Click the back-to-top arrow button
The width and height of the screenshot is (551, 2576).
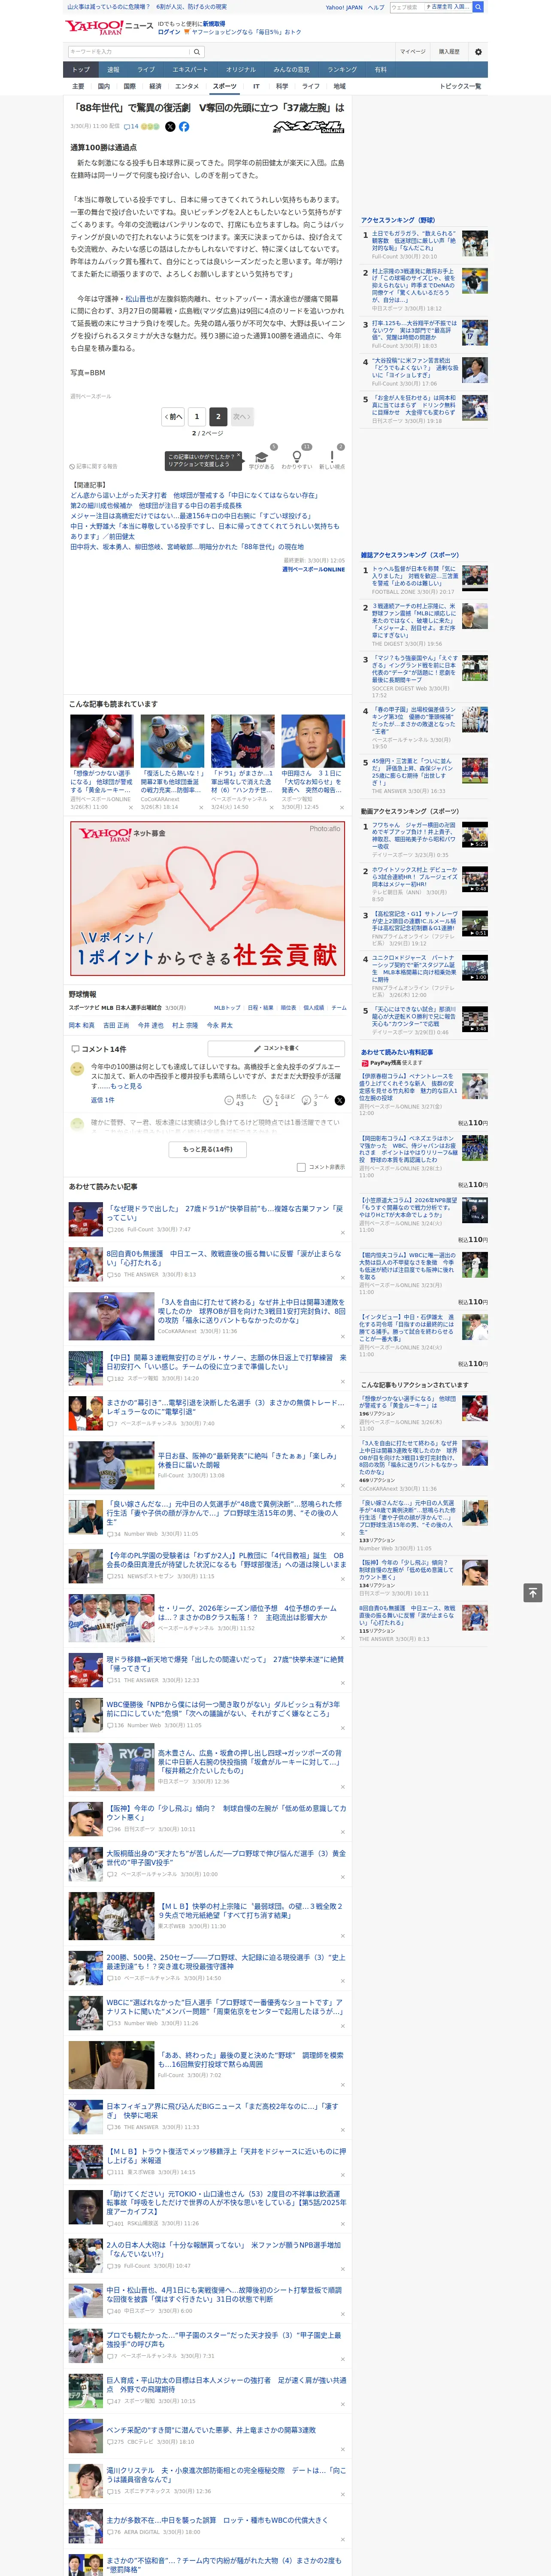(533, 1592)
